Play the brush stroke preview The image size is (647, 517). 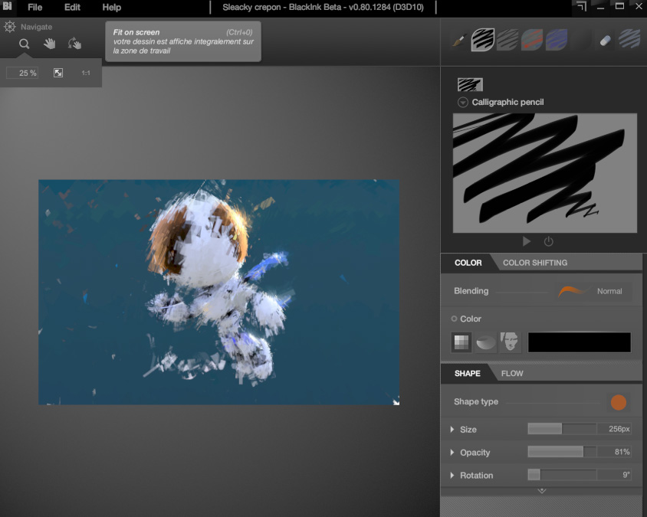click(527, 241)
